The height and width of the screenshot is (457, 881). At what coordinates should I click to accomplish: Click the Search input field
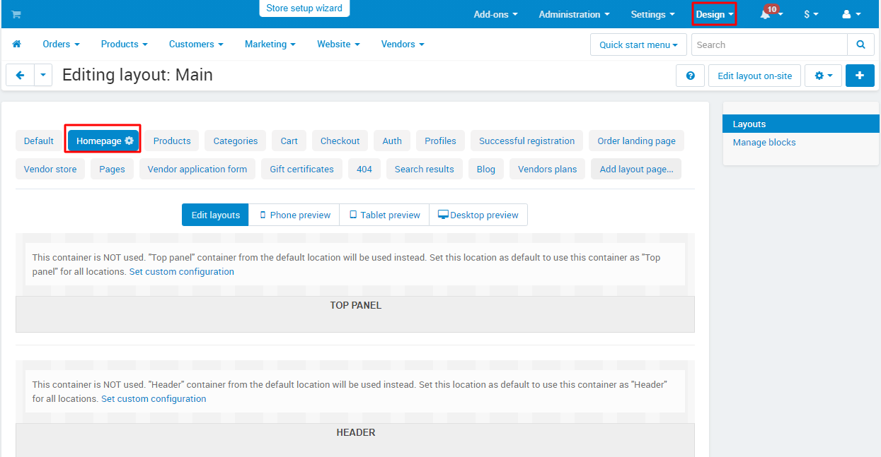point(769,44)
